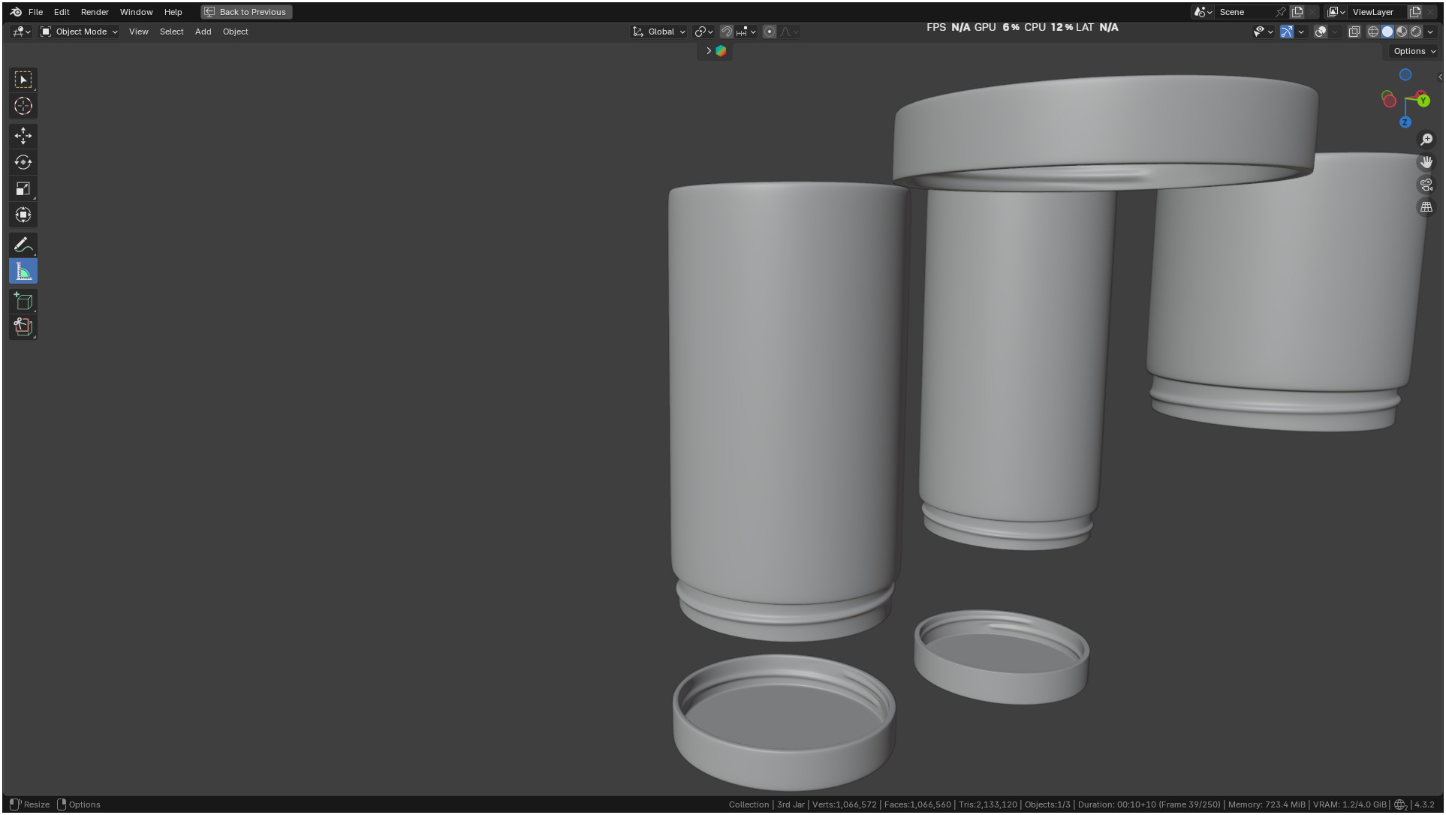Toggle proportional editing
1446x815 pixels.
[x=770, y=32]
